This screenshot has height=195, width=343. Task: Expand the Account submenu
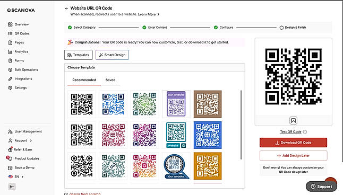coord(31,140)
